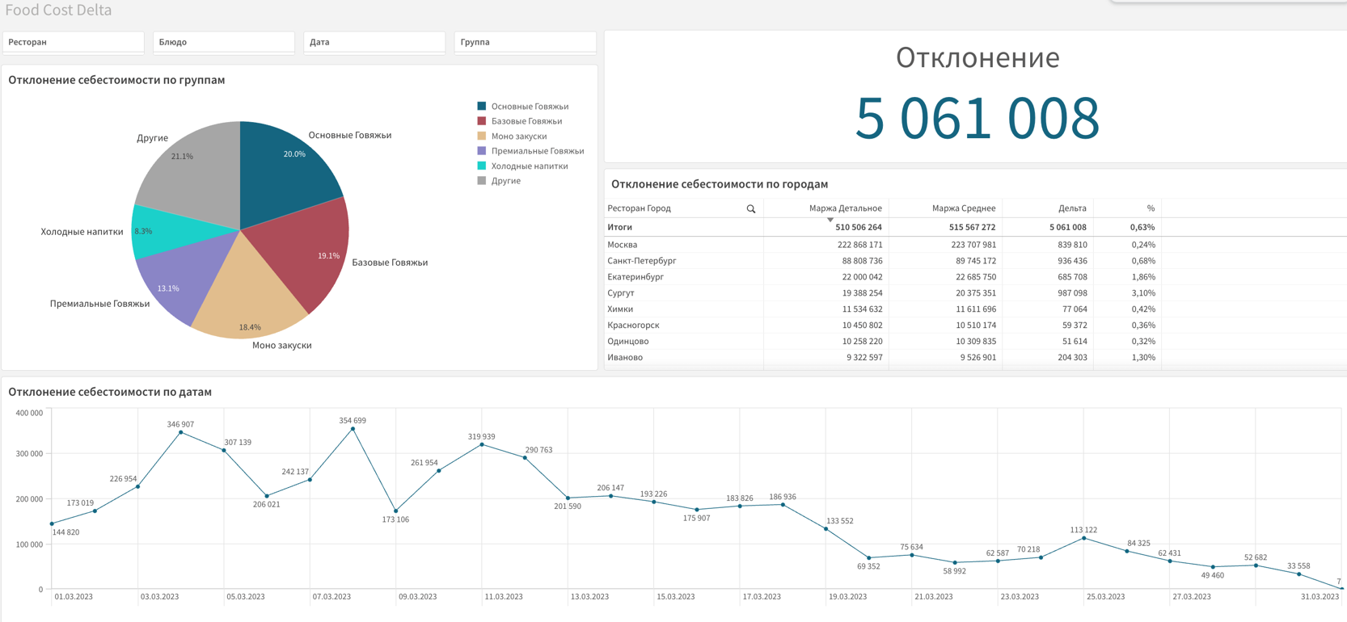
Task: Click the 01.03.2023 axis date label
Action: point(74,597)
